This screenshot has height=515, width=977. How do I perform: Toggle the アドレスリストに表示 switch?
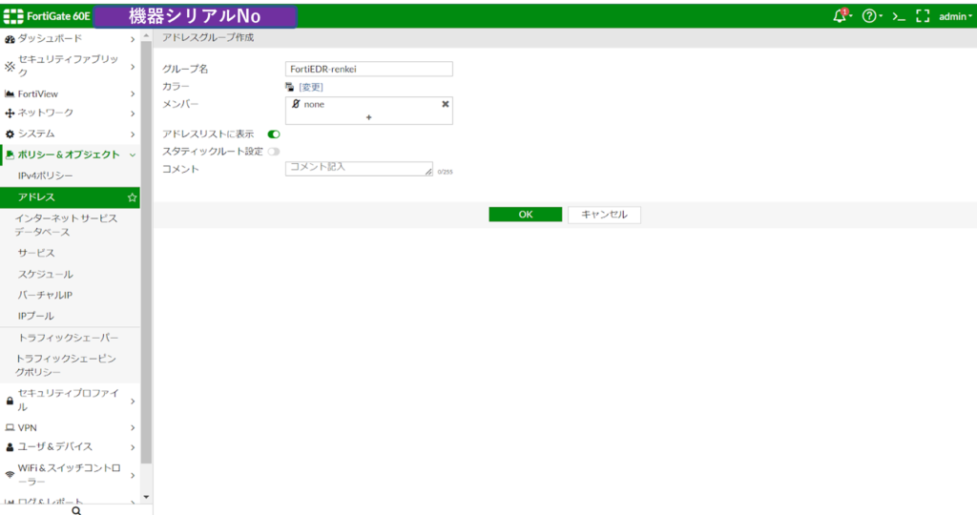point(274,134)
